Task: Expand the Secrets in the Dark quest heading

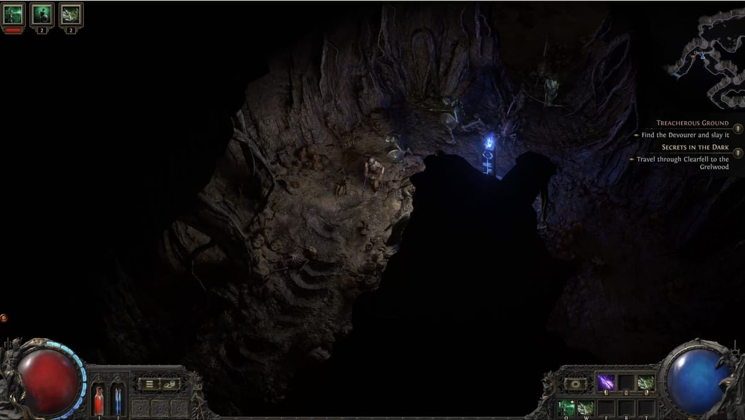Action: (x=695, y=147)
